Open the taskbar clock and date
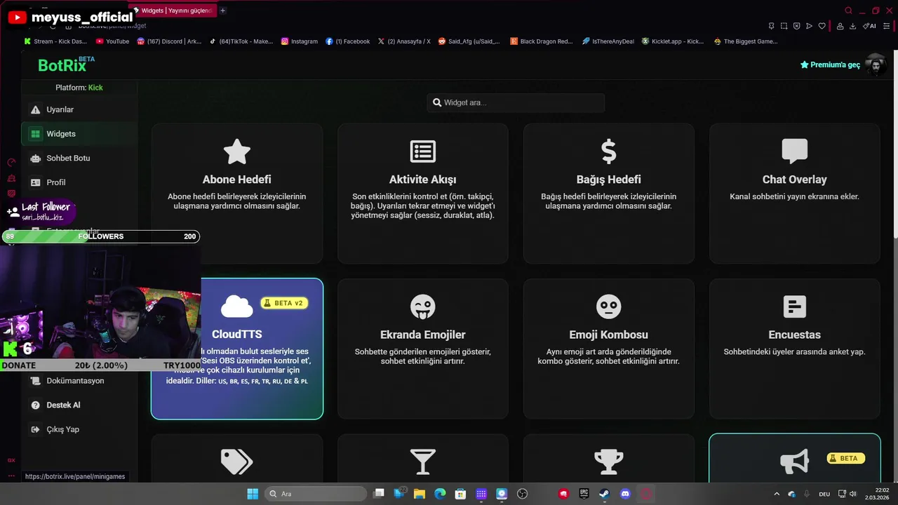 [877, 494]
